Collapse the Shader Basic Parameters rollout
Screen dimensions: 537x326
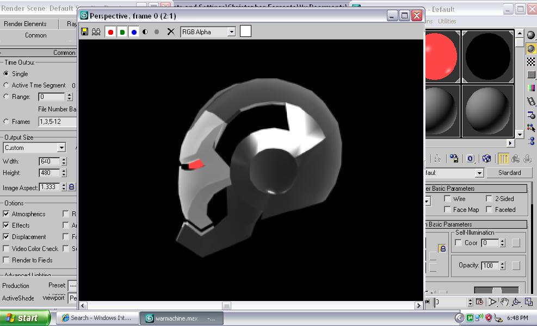coord(477,189)
